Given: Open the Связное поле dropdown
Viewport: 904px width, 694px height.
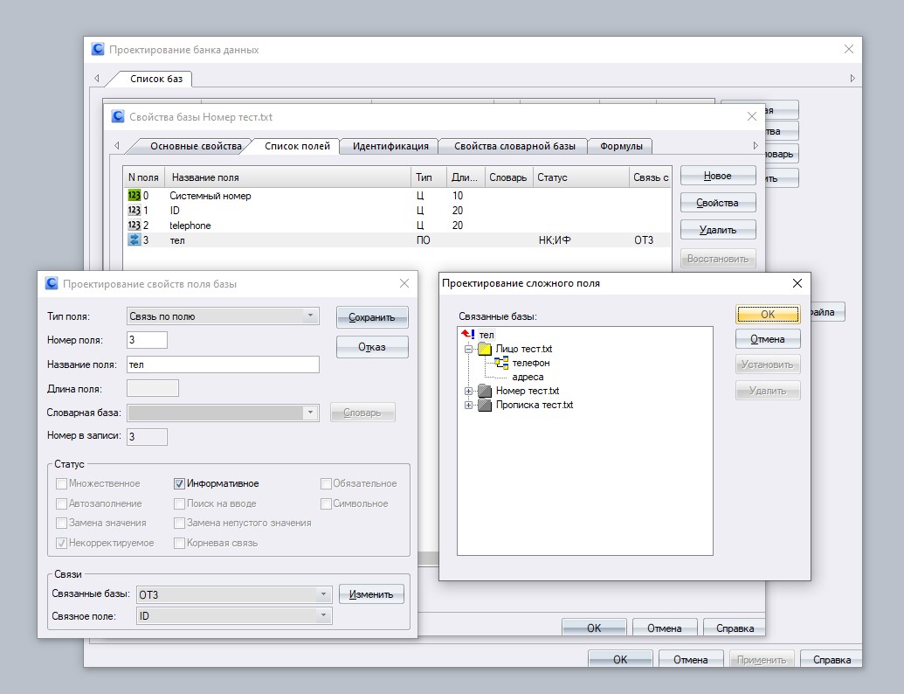Looking at the screenshot, I should [323, 615].
